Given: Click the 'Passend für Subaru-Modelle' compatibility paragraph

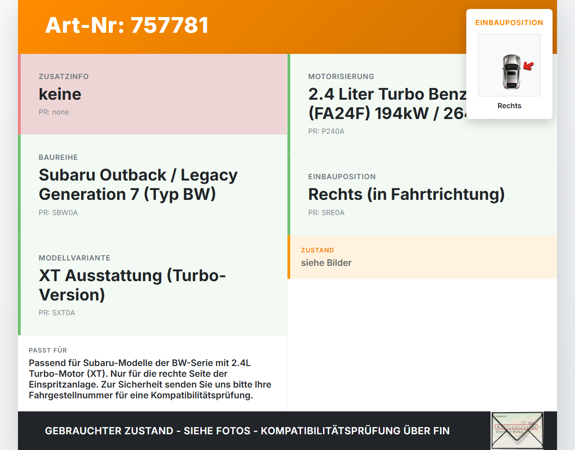Looking at the screenshot, I should [150, 379].
